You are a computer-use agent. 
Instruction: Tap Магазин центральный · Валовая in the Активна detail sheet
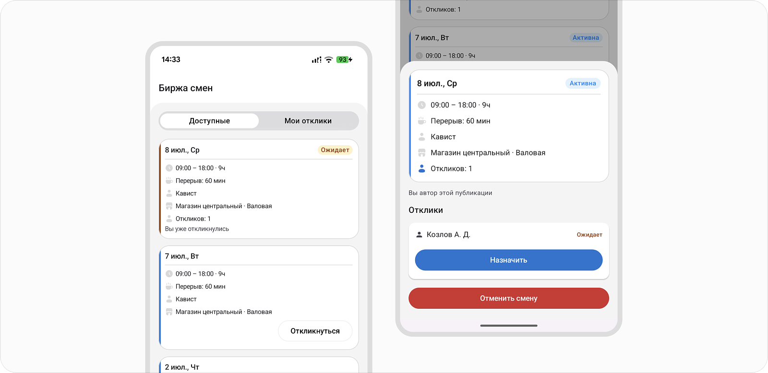click(x=488, y=152)
